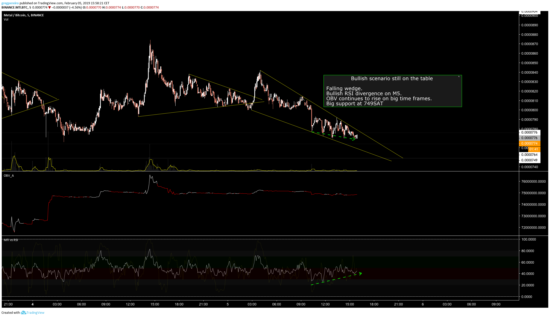Click the 100.0000 RSI axis label
This screenshot has width=550, height=317.
(x=529, y=240)
